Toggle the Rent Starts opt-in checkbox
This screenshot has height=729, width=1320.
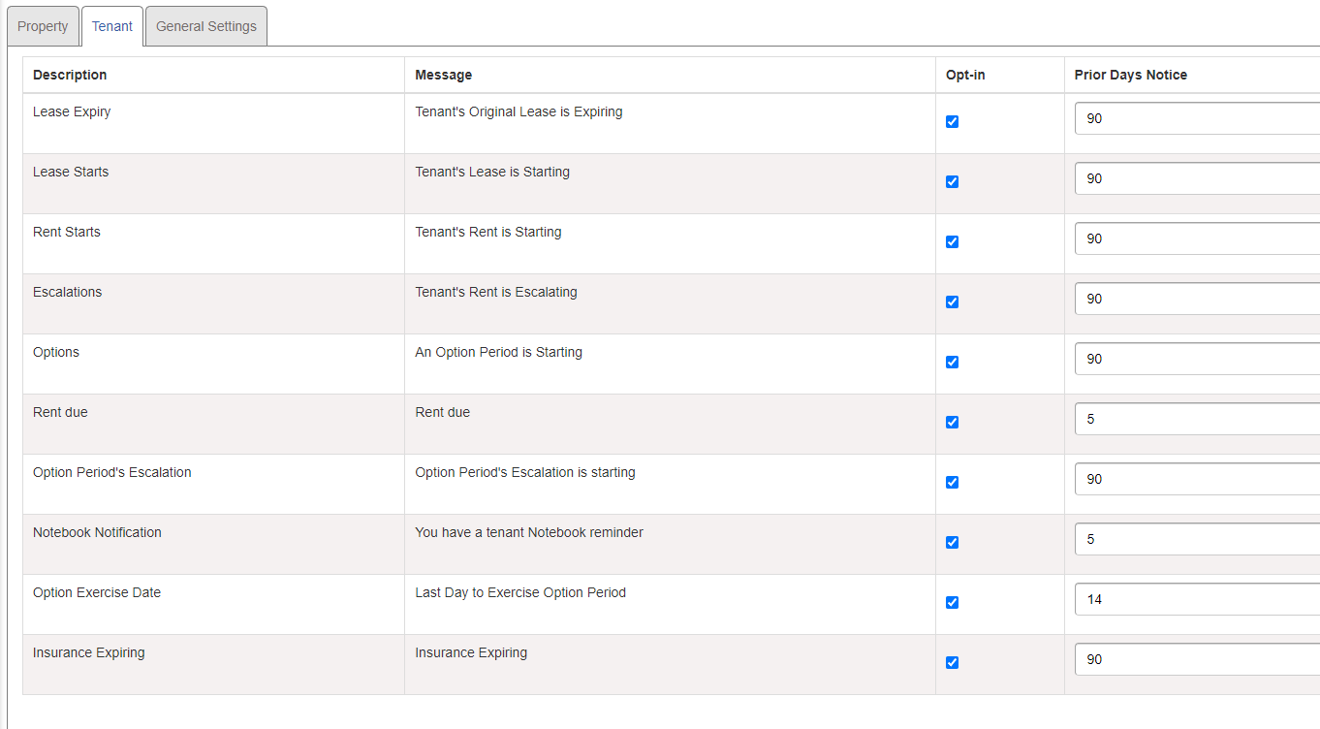pos(952,241)
